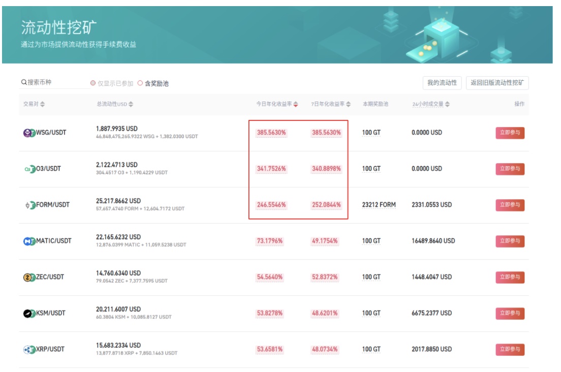Click the MATIC/USDT coin icon

click(29, 241)
